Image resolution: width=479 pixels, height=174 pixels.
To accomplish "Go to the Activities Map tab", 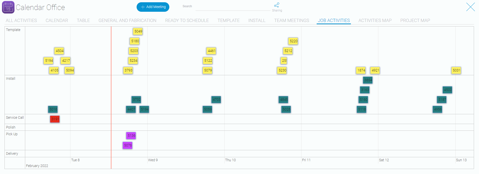I will click(x=375, y=20).
